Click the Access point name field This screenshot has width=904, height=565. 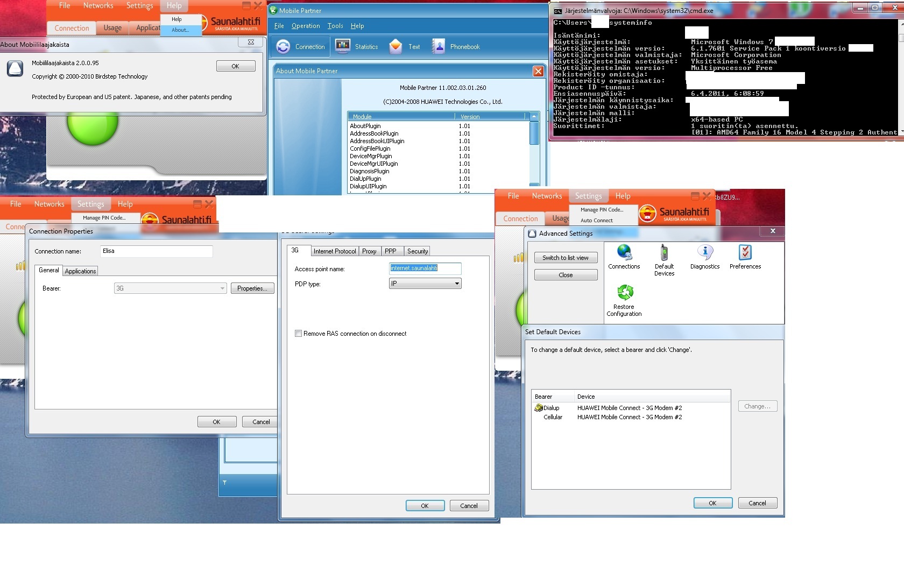[x=425, y=268]
